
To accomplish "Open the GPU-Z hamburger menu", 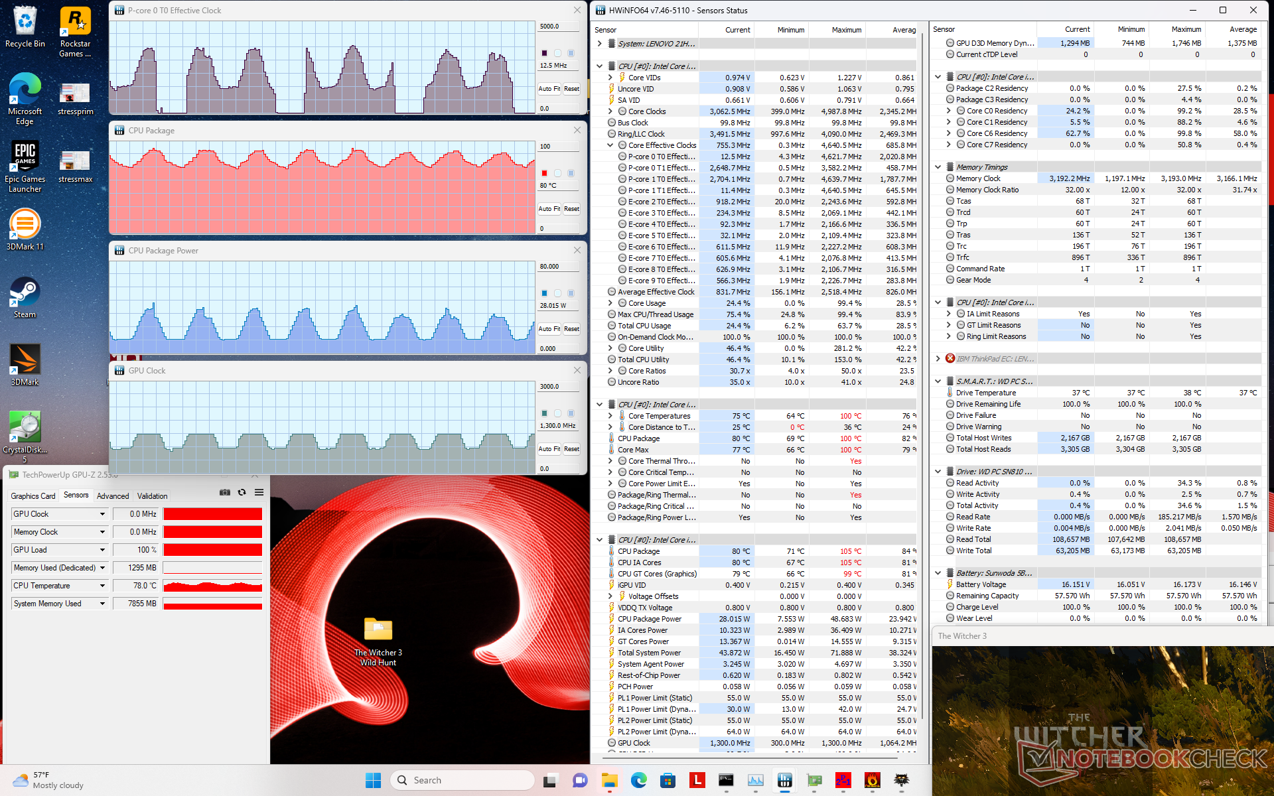I will [x=259, y=492].
